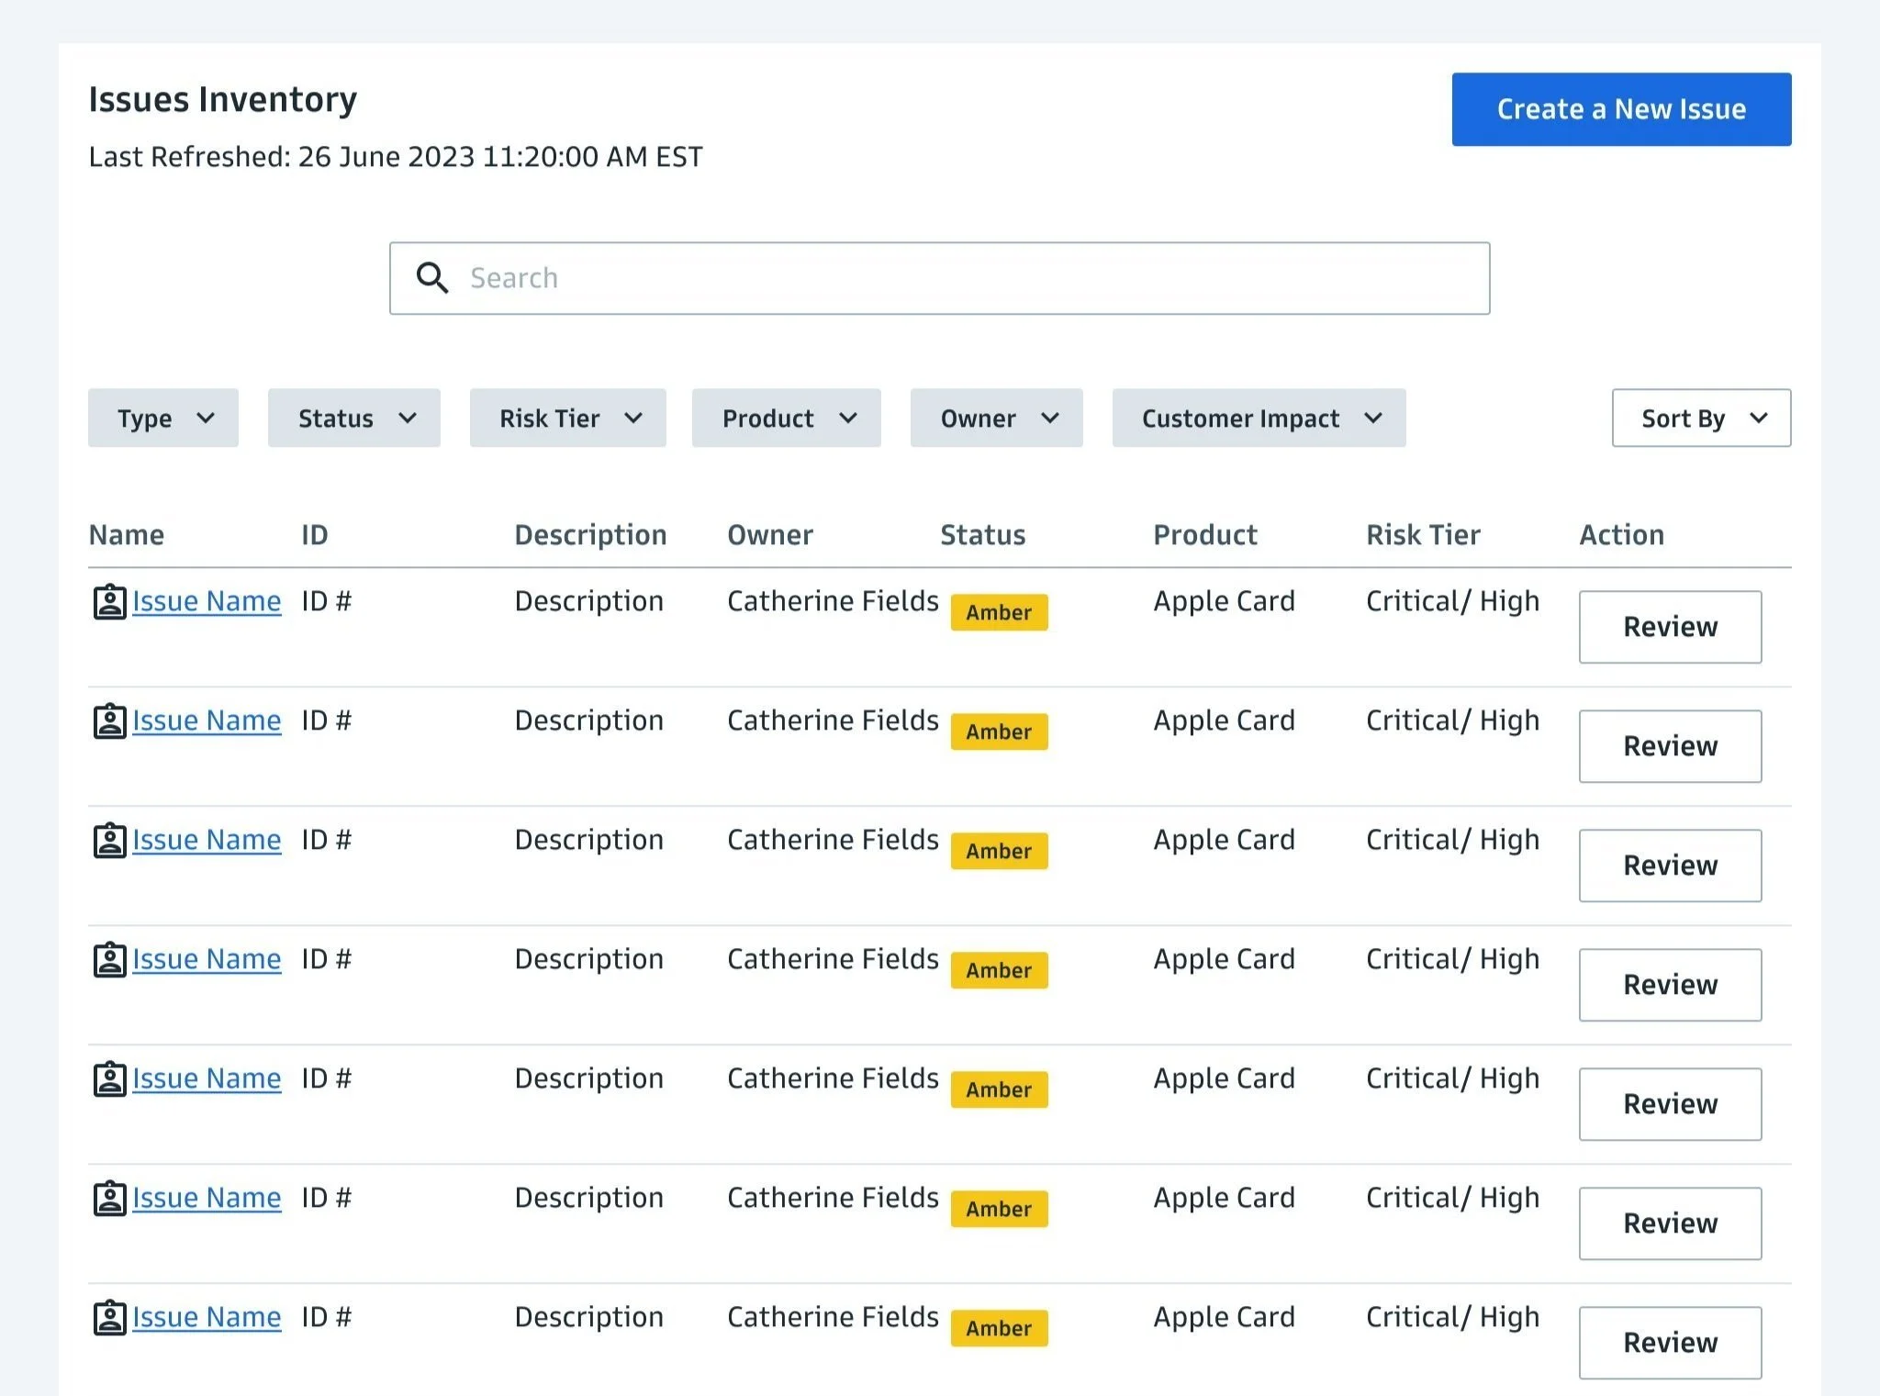Click the Status column header in the table
1880x1396 pixels.
[983, 535]
